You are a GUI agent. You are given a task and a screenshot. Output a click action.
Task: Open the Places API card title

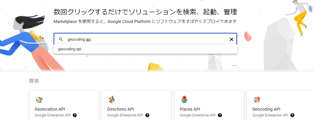click(190, 109)
